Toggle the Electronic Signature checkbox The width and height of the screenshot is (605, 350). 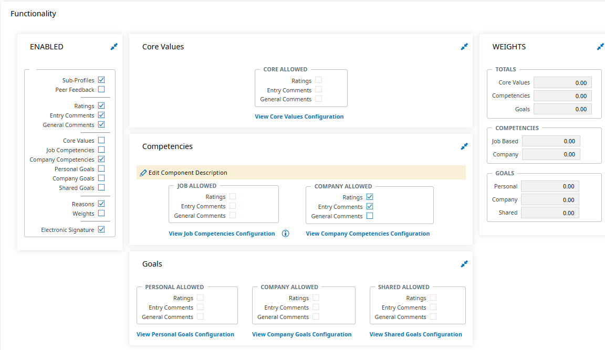[101, 229]
